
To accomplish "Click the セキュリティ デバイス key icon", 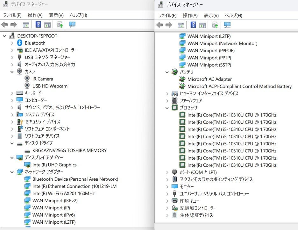I will [x=20, y=122].
